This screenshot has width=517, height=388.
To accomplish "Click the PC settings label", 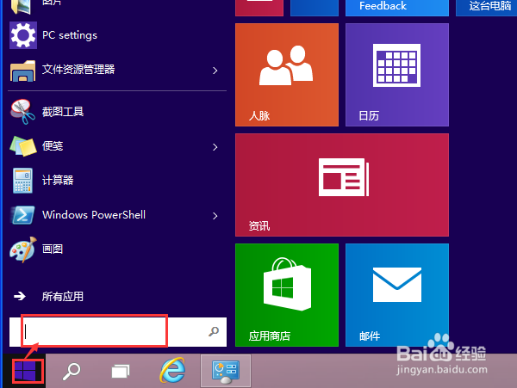I will coord(70,35).
